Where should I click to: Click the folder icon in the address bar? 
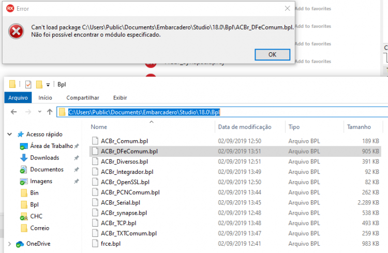pos(62,112)
